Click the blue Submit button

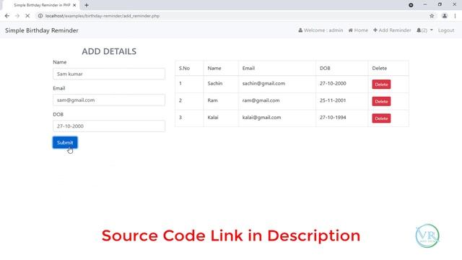click(65, 142)
